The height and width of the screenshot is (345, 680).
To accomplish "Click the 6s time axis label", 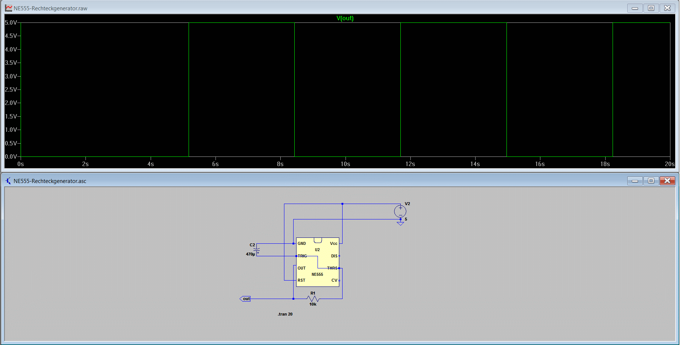I will [x=215, y=164].
